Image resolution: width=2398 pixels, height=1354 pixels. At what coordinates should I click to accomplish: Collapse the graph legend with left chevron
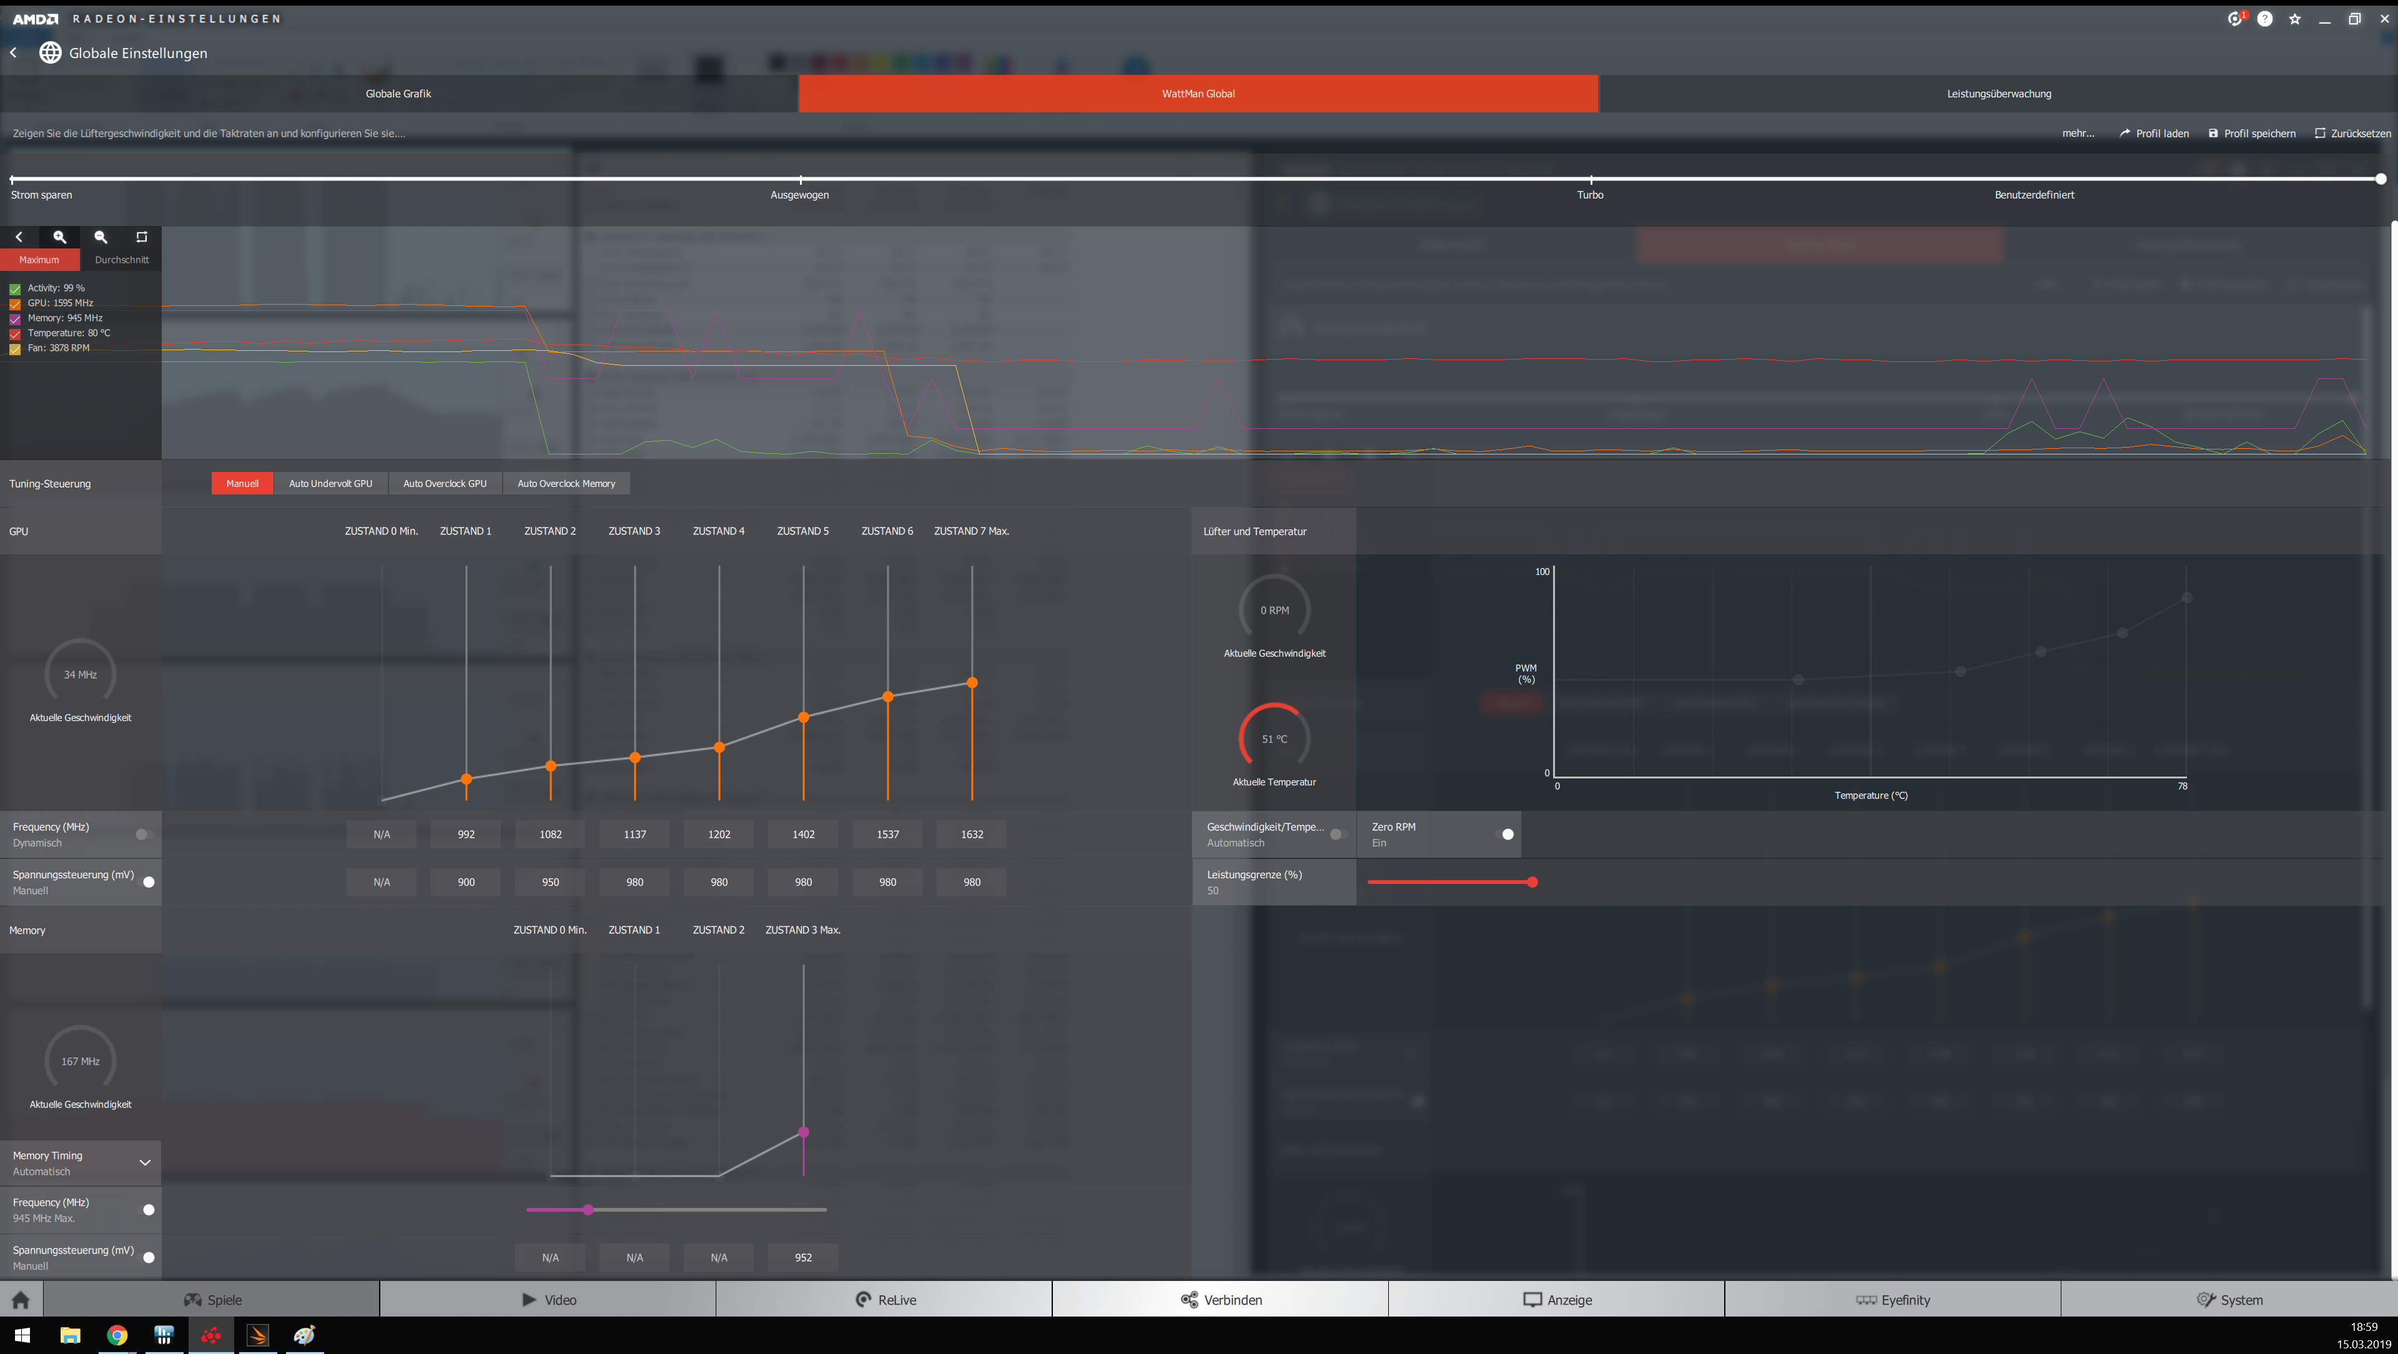pyautogui.click(x=19, y=237)
